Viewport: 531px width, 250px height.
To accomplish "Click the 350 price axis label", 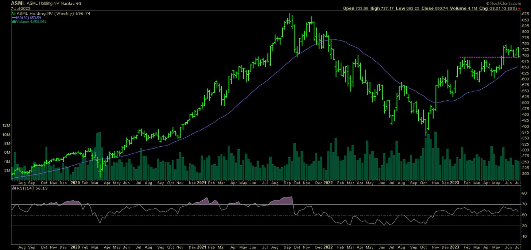I will pyautogui.click(x=526, y=138).
